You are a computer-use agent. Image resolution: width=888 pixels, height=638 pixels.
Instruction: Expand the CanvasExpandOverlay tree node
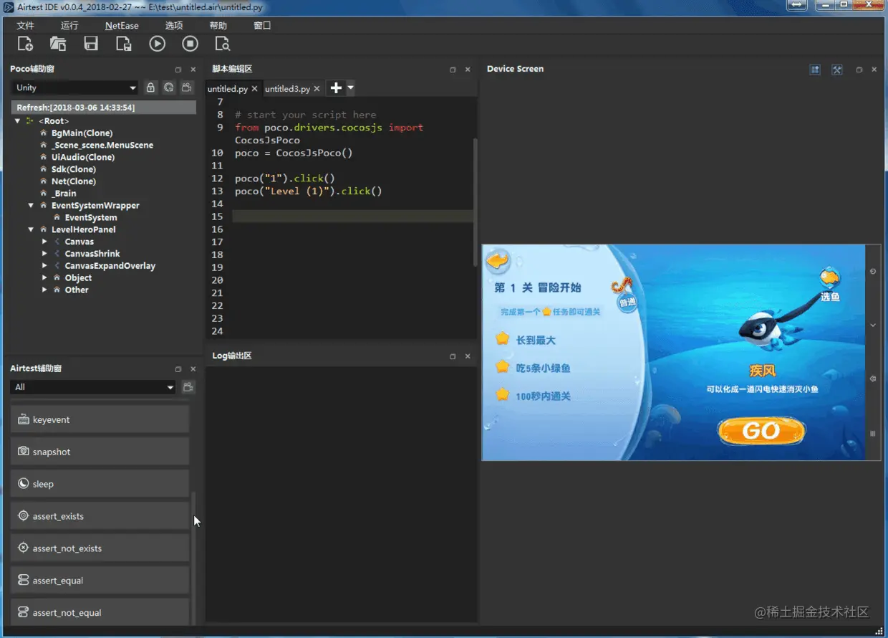tap(44, 266)
